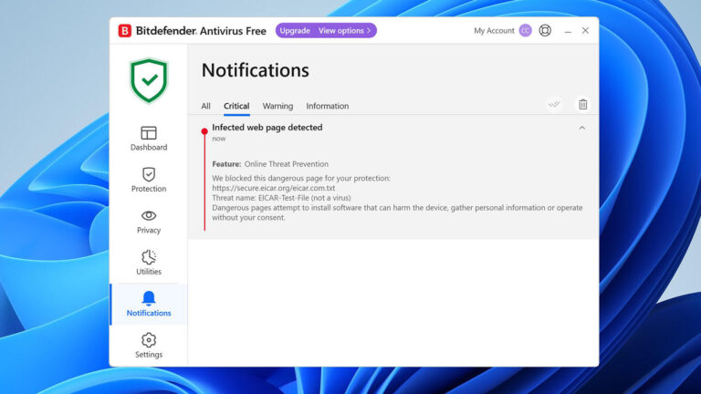Select the Critical tab

point(236,106)
